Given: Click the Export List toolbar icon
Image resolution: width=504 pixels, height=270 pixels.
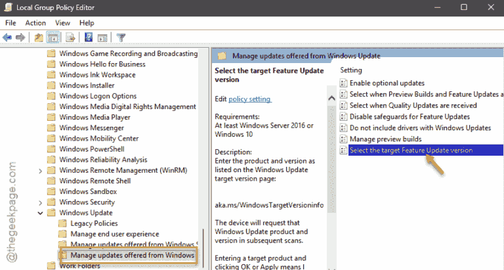Looking at the screenshot, I should tap(70, 37).
